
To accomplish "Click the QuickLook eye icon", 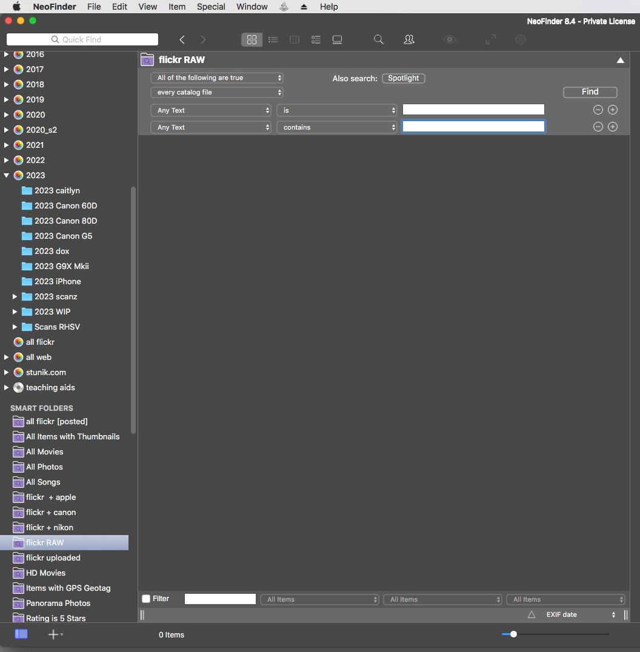I will 450,39.
